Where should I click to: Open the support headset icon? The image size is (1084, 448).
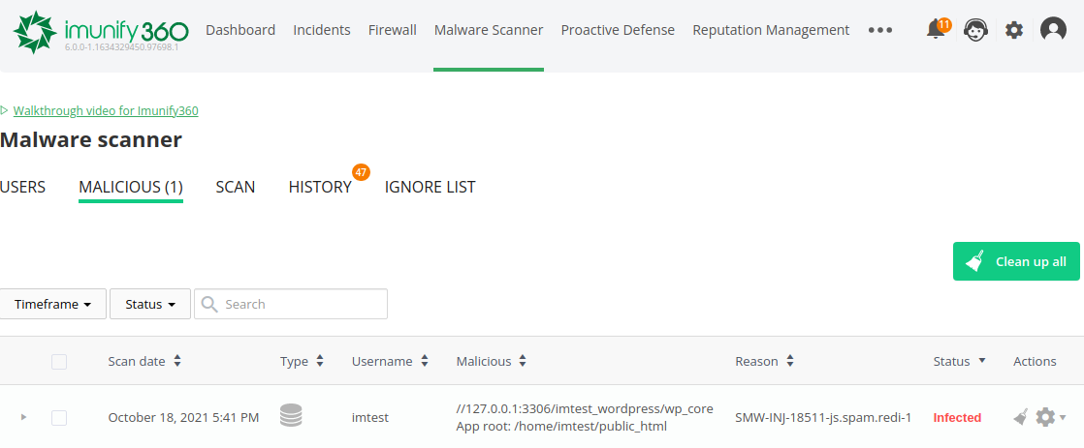pos(975,30)
